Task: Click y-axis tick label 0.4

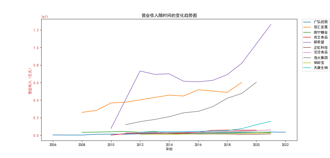Action: (36, 100)
